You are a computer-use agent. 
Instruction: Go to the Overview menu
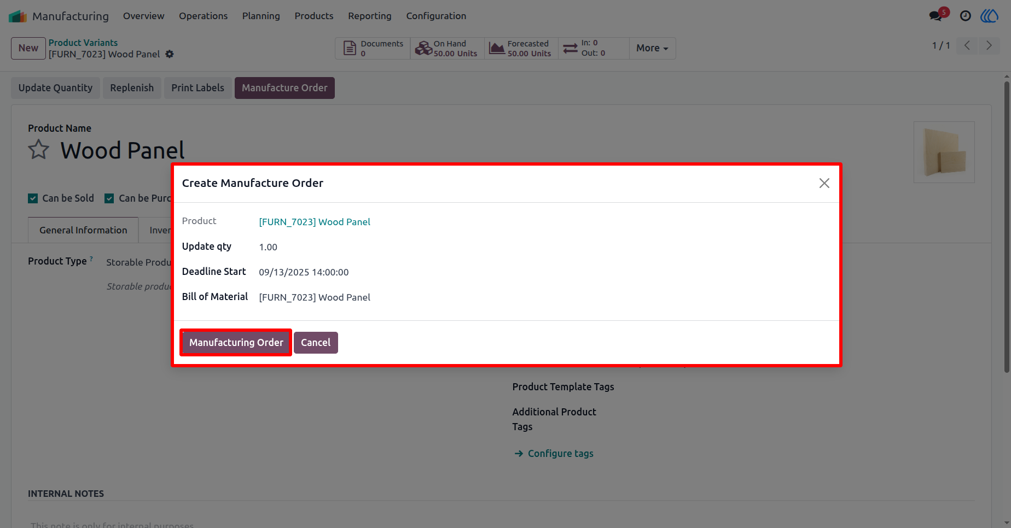tap(143, 16)
